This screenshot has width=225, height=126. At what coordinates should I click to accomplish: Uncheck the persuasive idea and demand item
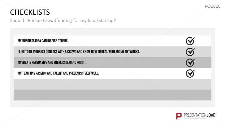pyautogui.click(x=190, y=63)
